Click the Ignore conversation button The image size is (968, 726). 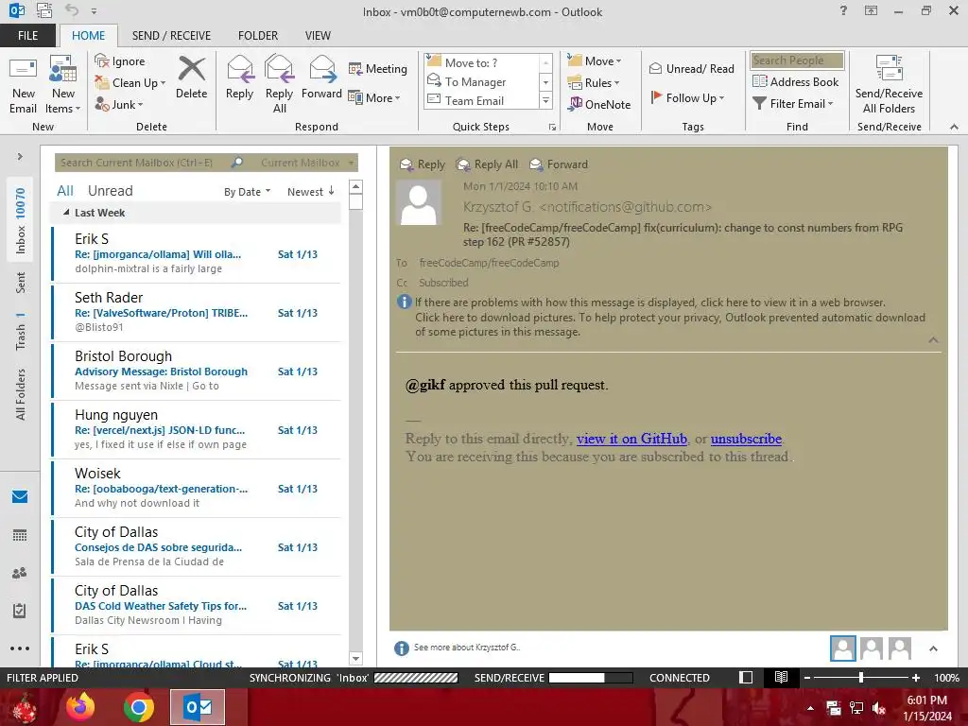click(120, 61)
